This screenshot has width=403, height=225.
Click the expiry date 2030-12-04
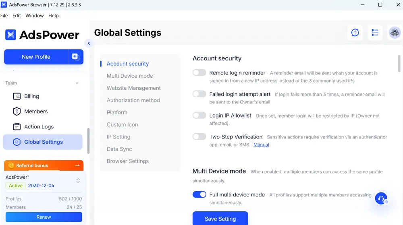coord(41,186)
